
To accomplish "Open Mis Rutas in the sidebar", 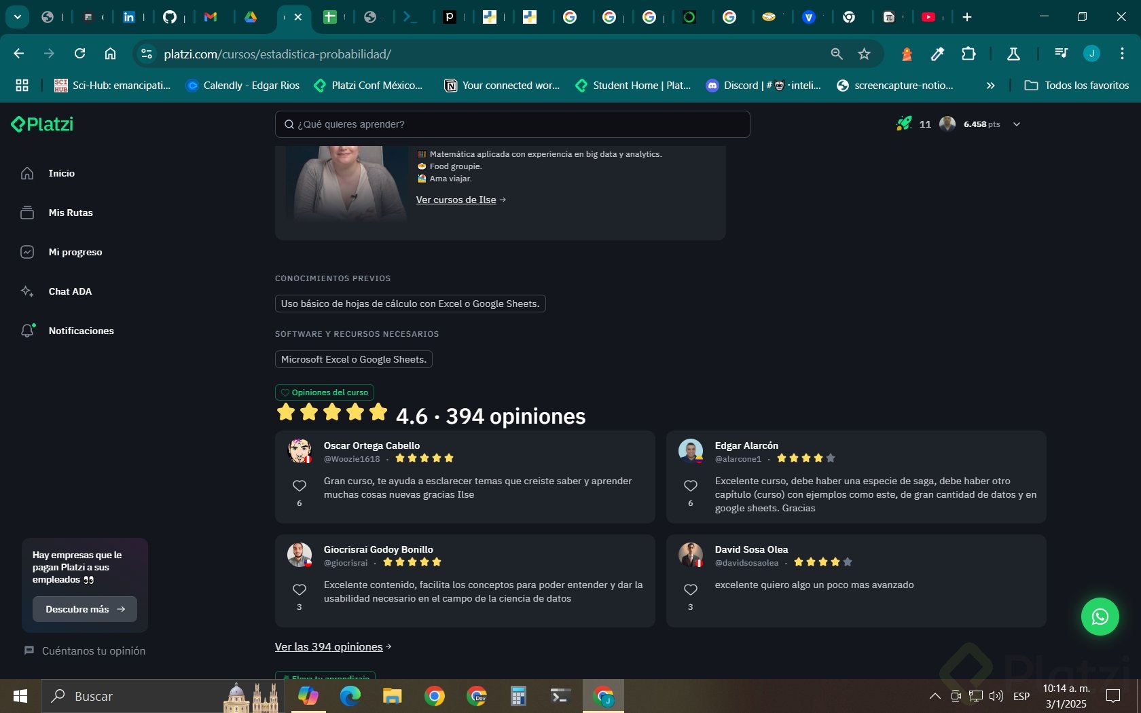I will (56, 213).
